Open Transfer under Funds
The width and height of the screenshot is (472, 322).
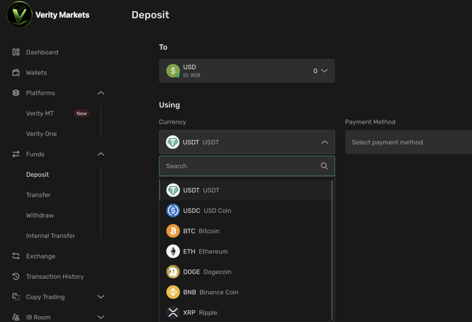coord(38,195)
